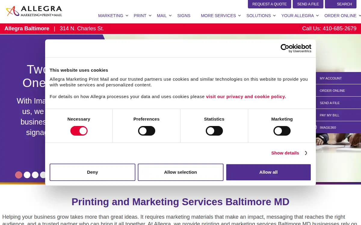Screen dimensions: 361x225
Task: Open the Your Allegra nav item
Action: [x=298, y=16]
